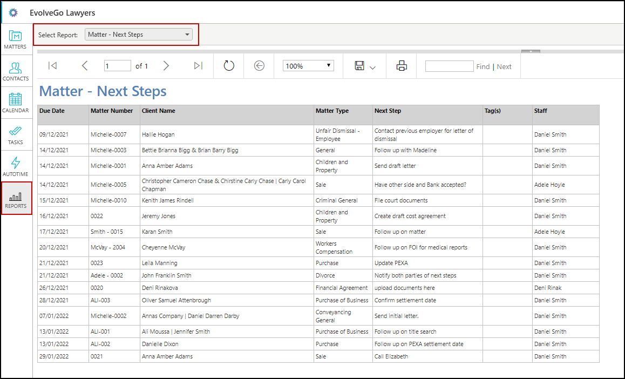Click 'Send draft letter' next step
This screenshot has width=625, height=379.
pyautogui.click(x=395, y=166)
